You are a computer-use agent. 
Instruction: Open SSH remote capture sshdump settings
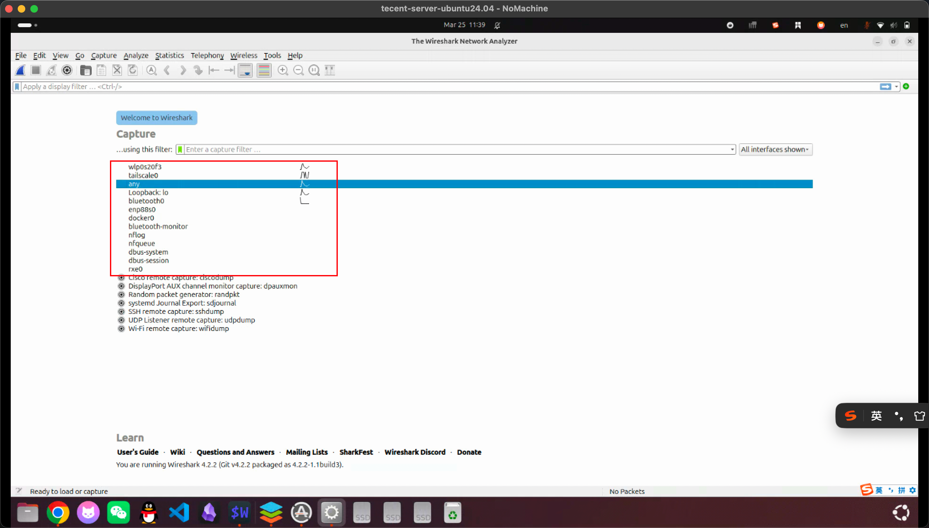pyautogui.click(x=121, y=311)
